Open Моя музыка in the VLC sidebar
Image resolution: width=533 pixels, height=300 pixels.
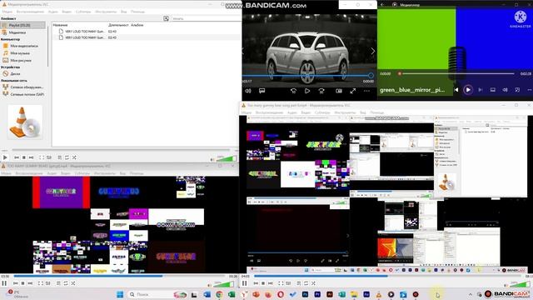(x=20, y=53)
